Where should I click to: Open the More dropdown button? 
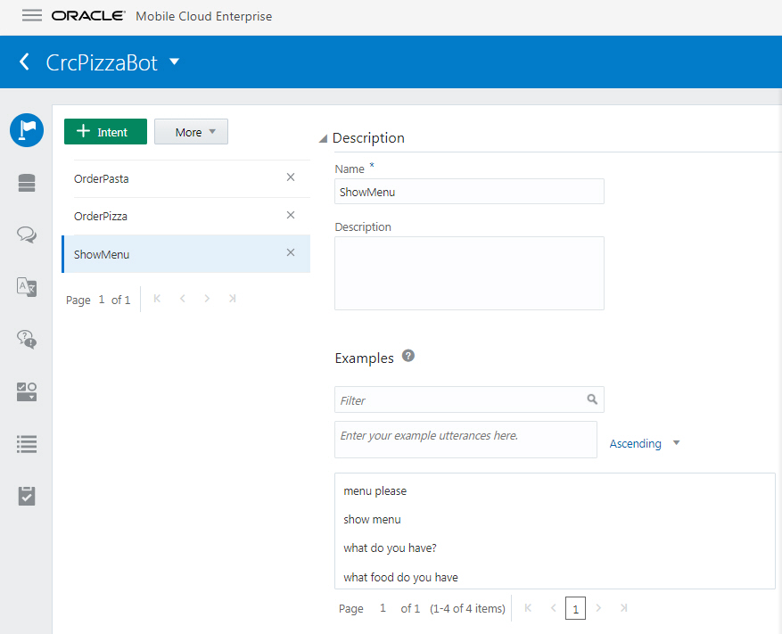(x=191, y=132)
